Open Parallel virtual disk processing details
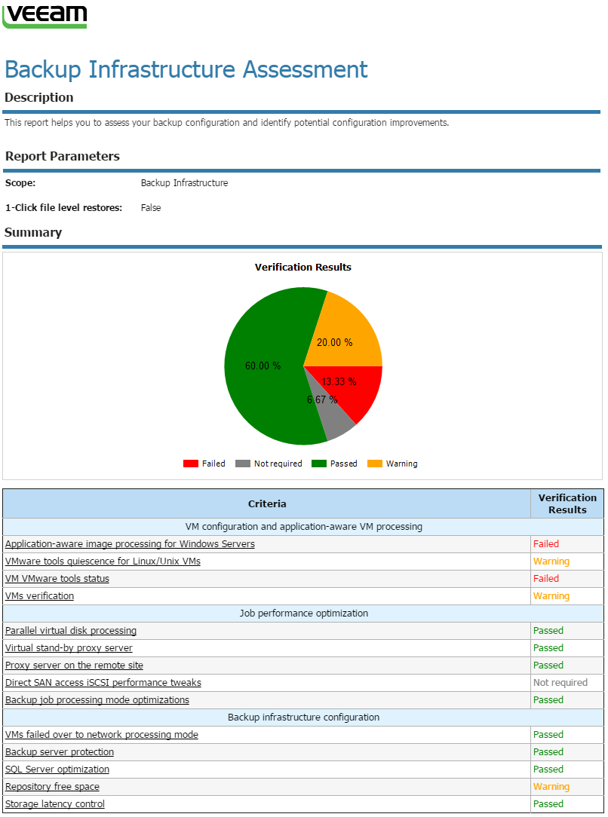608x817 pixels. (x=72, y=630)
